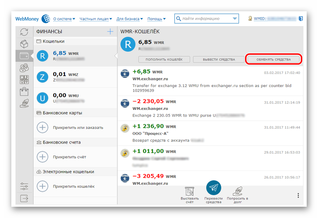This screenshot has width=318, height=218.
Task: Open the Банковские карты section header
Action: [75, 113]
